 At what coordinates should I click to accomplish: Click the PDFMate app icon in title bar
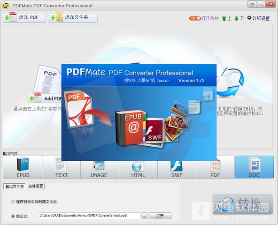click(x=6, y=6)
